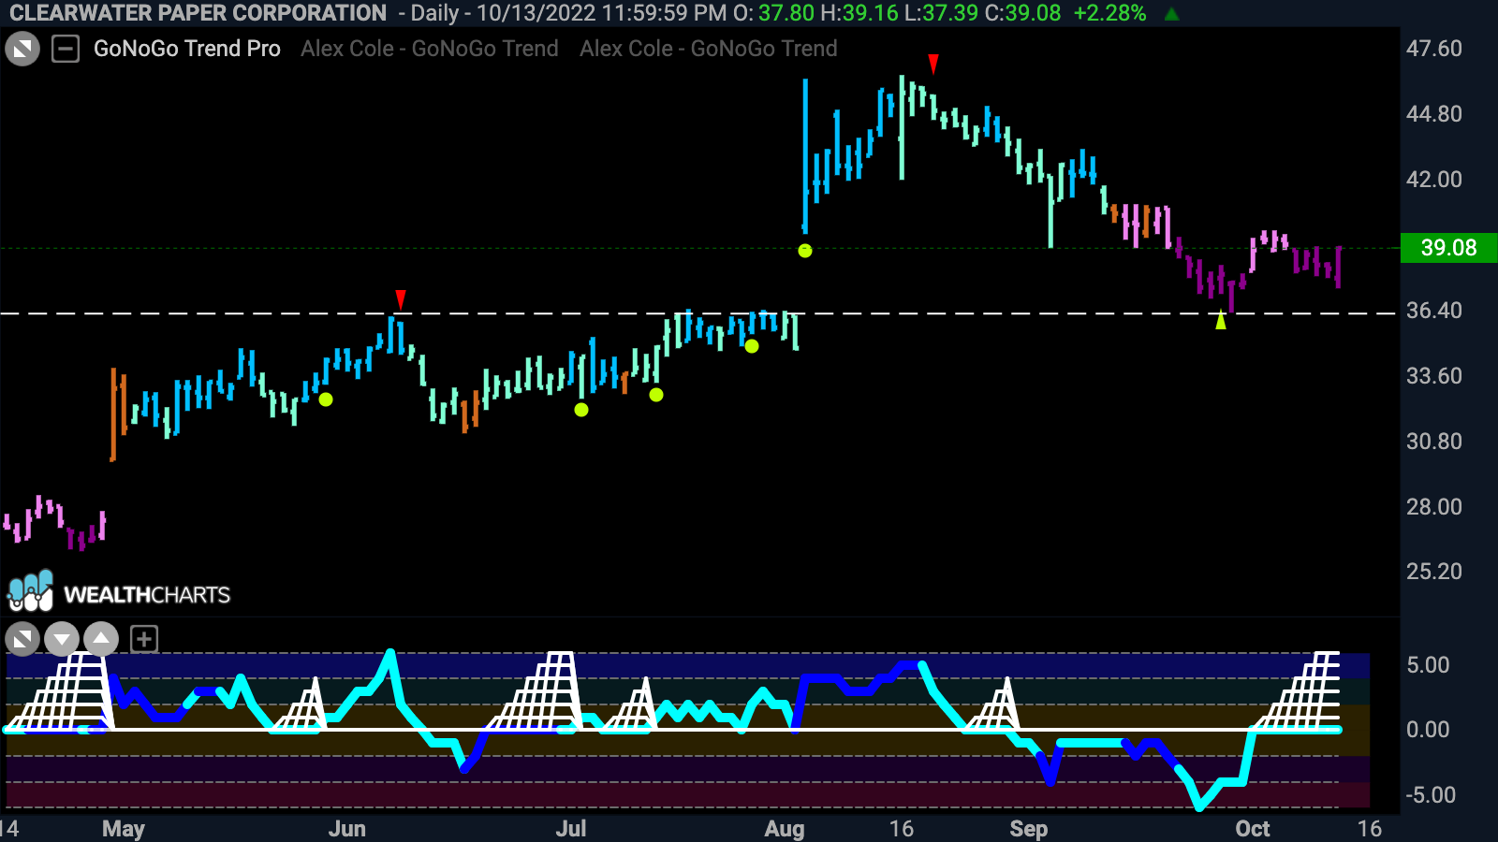Collapse the GoNoGo Trend Pro legend with minus box
The height and width of the screenshot is (842, 1498).
pos(66,49)
